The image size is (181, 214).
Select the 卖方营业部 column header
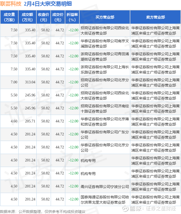point(156,17)
